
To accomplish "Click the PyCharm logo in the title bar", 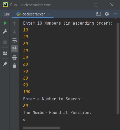I will click(x=5, y=5).
